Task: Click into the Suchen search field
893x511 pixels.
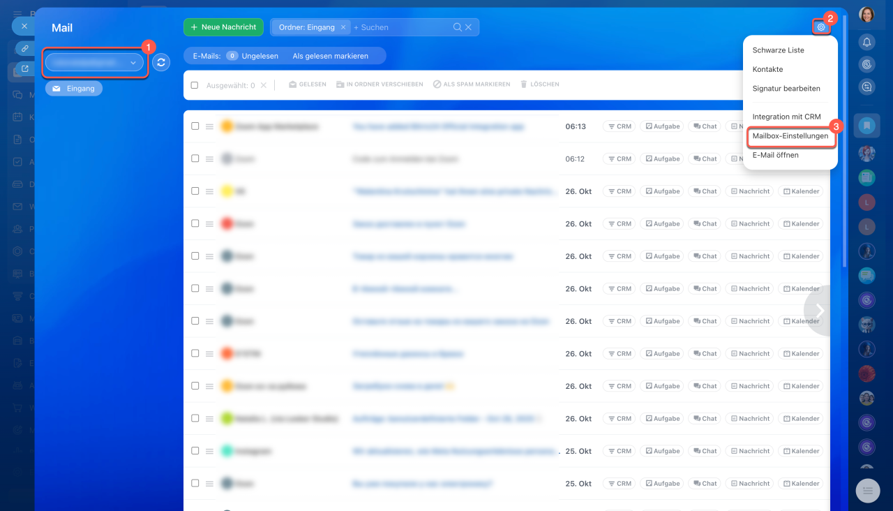Action: [x=401, y=27]
